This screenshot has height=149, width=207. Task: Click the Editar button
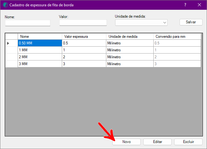[x=157, y=142]
